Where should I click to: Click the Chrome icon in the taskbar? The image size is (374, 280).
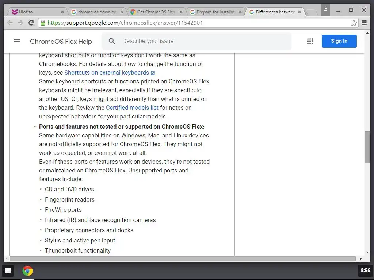(28, 271)
